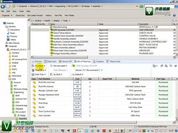
Task: Open the Check Valve.sldasm file icon
Action: tap(51, 33)
